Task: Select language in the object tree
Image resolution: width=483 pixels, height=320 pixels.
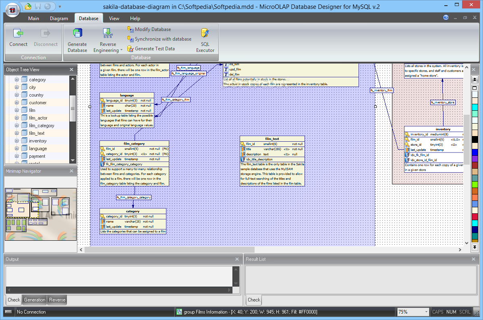Action: tap(38, 149)
